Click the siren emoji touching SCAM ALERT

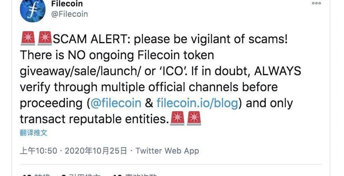(45, 38)
